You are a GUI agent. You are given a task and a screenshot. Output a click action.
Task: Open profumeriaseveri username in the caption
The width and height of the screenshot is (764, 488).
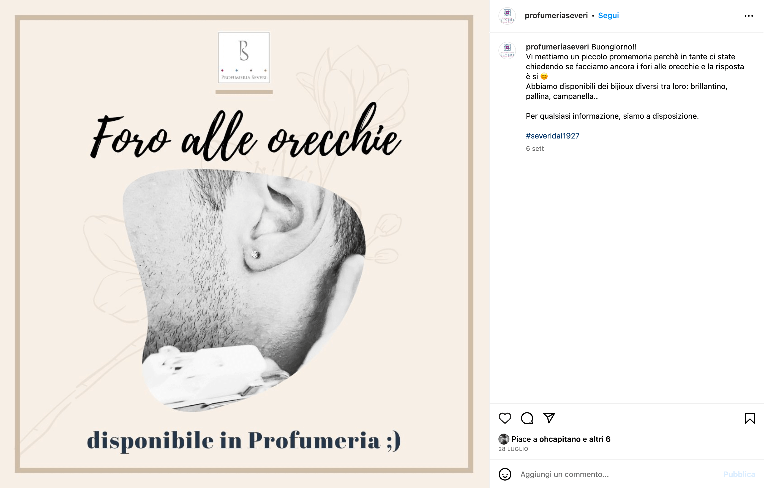pyautogui.click(x=557, y=47)
